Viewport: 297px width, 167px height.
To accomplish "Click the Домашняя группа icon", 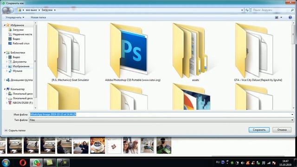I will (8, 80).
